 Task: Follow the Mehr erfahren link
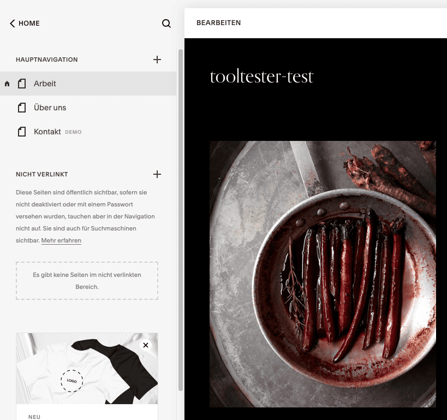click(61, 240)
